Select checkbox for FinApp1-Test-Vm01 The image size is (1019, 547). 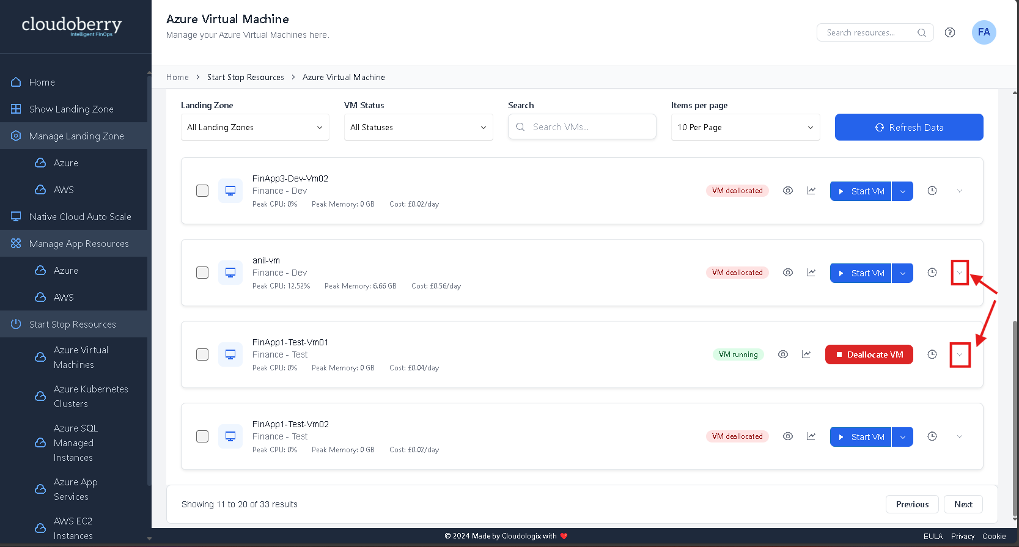[202, 354]
